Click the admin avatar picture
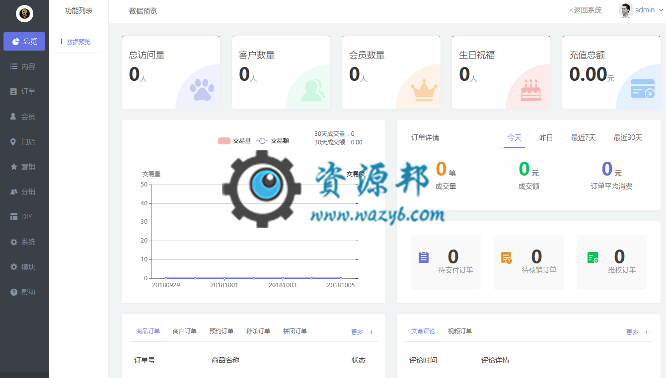 coord(626,10)
